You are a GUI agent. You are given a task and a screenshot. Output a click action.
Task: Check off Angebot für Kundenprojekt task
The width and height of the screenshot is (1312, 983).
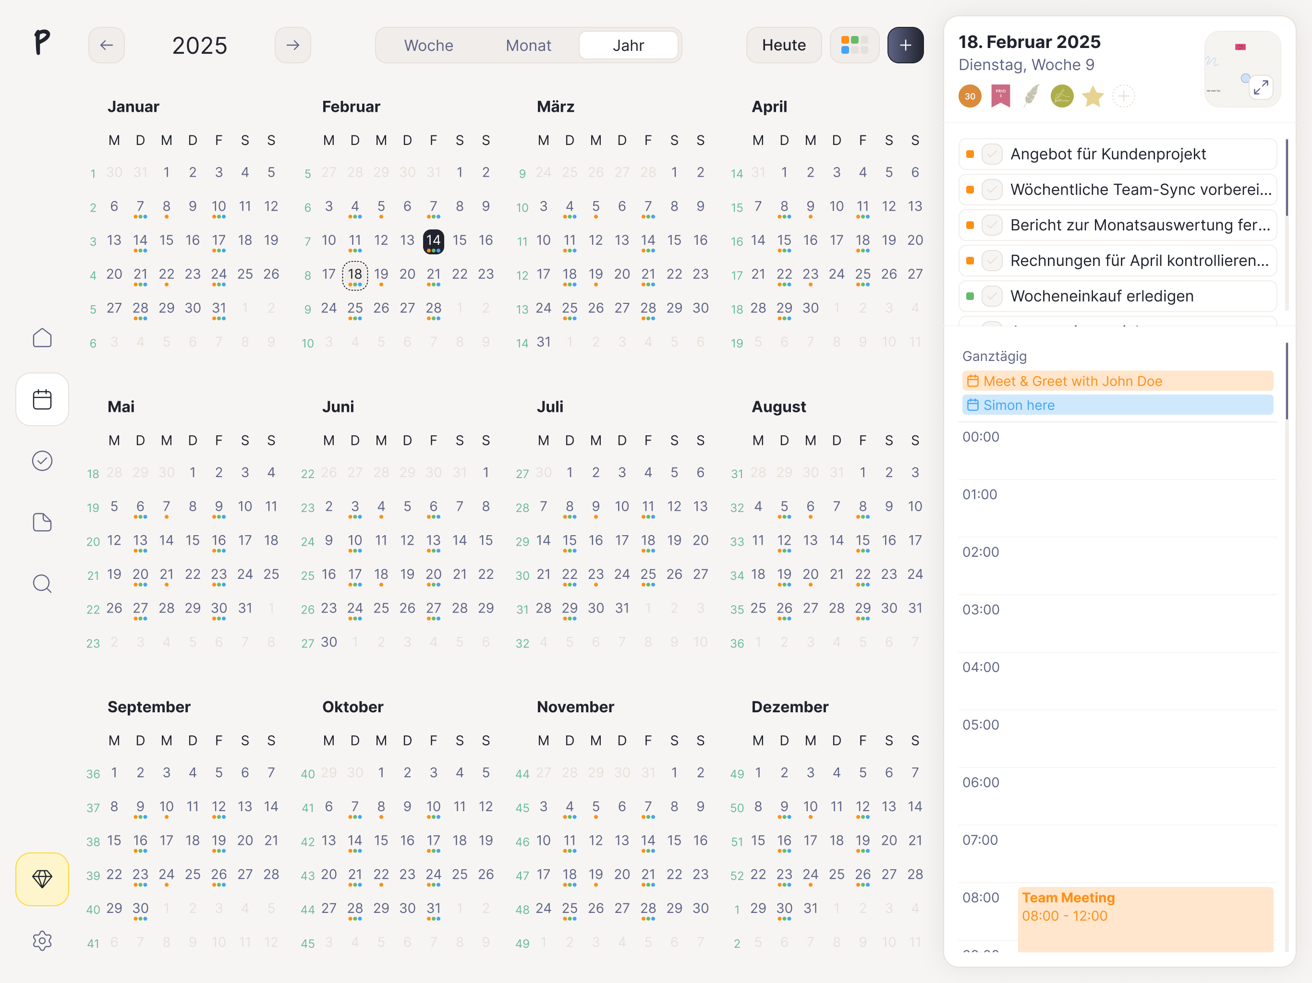(992, 154)
